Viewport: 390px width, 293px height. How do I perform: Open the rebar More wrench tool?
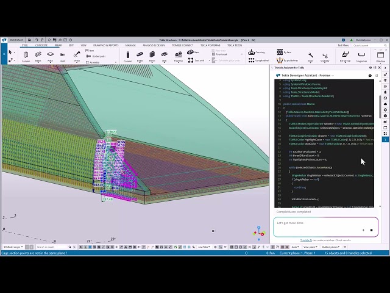click(310, 57)
